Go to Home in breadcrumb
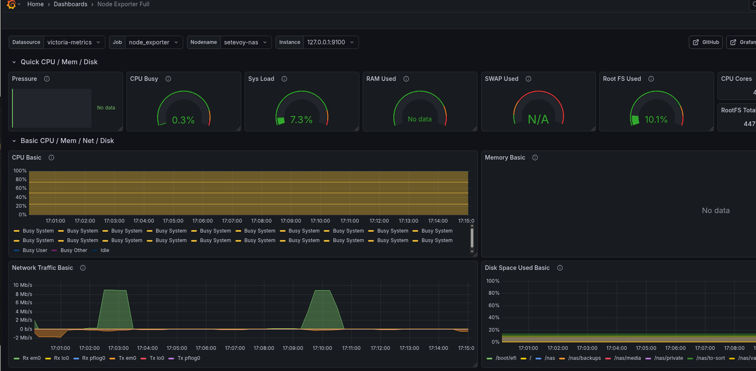This screenshot has height=371, width=756. coord(35,4)
